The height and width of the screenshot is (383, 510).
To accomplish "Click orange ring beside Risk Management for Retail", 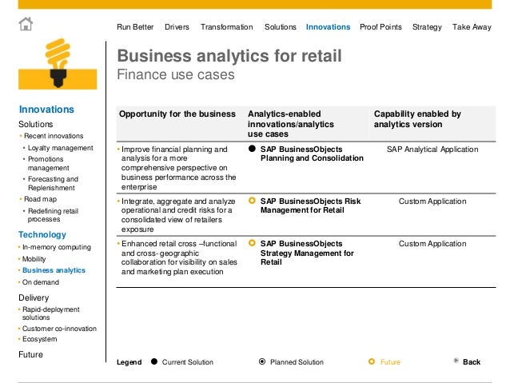I will pos(252,201).
